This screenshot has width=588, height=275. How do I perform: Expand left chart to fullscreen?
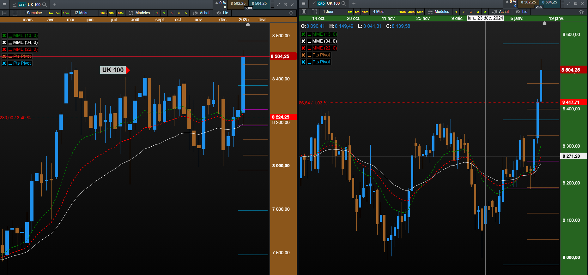point(278,5)
